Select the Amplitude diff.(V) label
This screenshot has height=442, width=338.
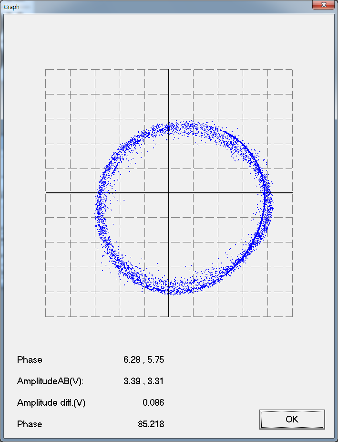tap(51, 403)
